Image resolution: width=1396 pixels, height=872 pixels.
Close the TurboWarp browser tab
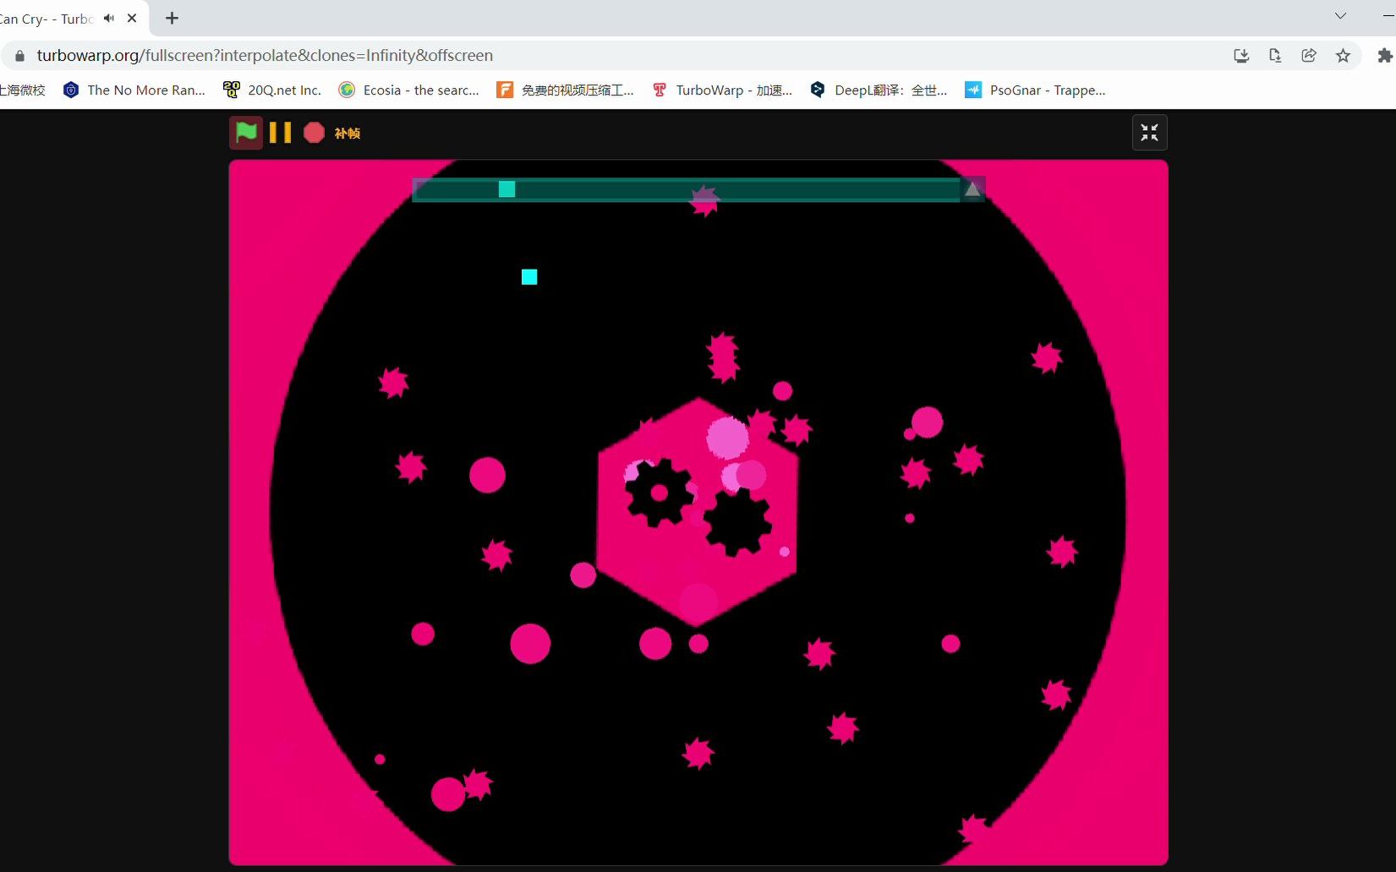coord(132,18)
